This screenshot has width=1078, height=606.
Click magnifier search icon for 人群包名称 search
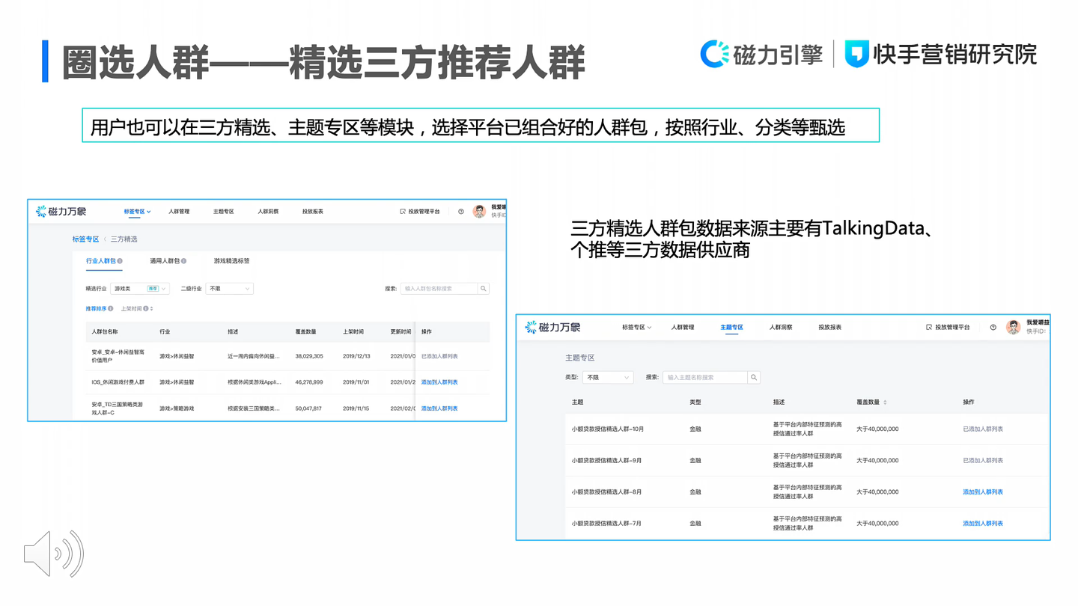tap(484, 288)
